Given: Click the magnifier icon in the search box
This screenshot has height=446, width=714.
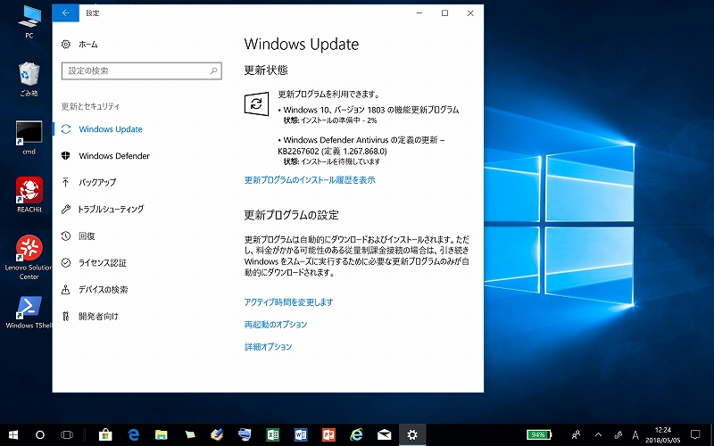Looking at the screenshot, I should point(213,71).
